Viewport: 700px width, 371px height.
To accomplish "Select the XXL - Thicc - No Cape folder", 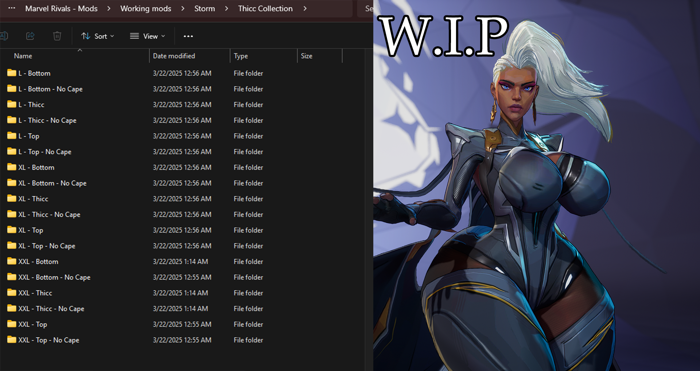I will click(51, 308).
